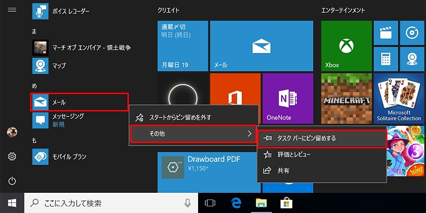Click the chevron arrow beside その他
426x213 pixels.
tap(250, 134)
